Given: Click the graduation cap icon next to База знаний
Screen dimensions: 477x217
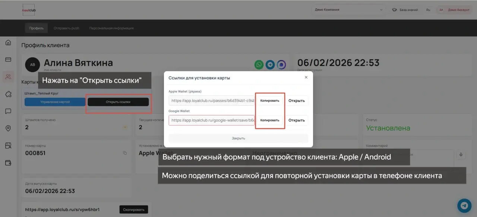Looking at the screenshot, I should [394, 10].
